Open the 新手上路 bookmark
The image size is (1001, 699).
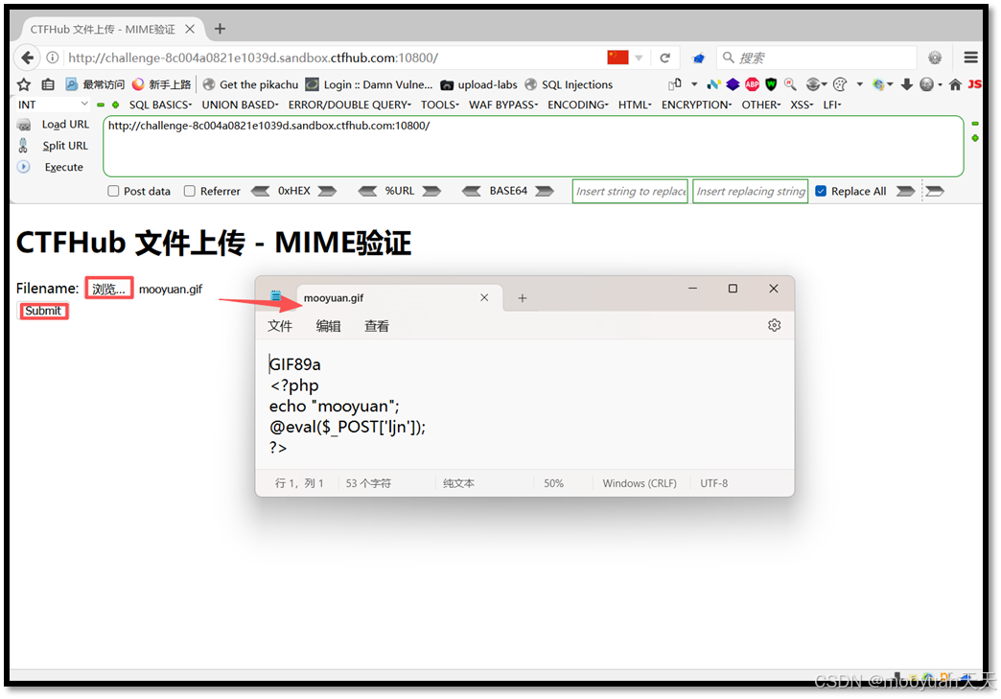[x=161, y=84]
